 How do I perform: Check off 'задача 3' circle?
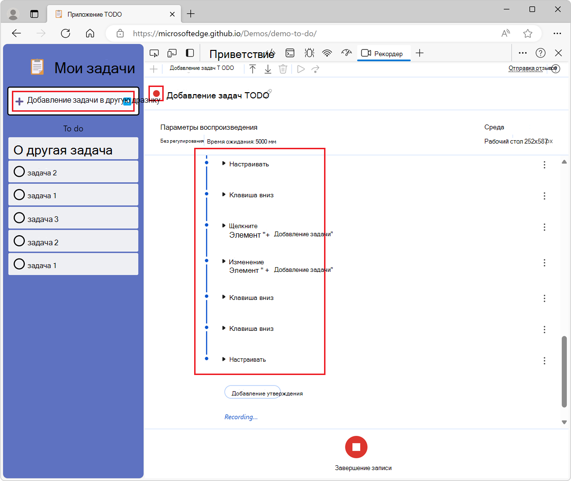tap(19, 218)
